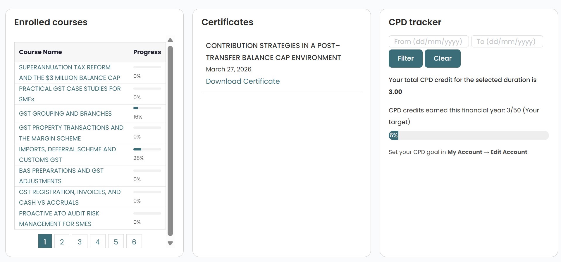The width and height of the screenshot is (561, 262).
Task: Select current page 1 in pagination
Action: pyautogui.click(x=45, y=242)
